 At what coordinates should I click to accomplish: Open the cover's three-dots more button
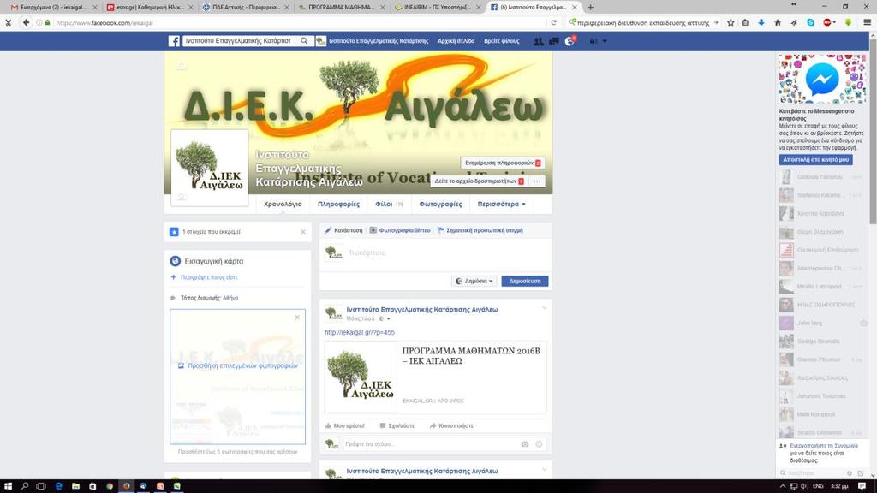tap(537, 181)
